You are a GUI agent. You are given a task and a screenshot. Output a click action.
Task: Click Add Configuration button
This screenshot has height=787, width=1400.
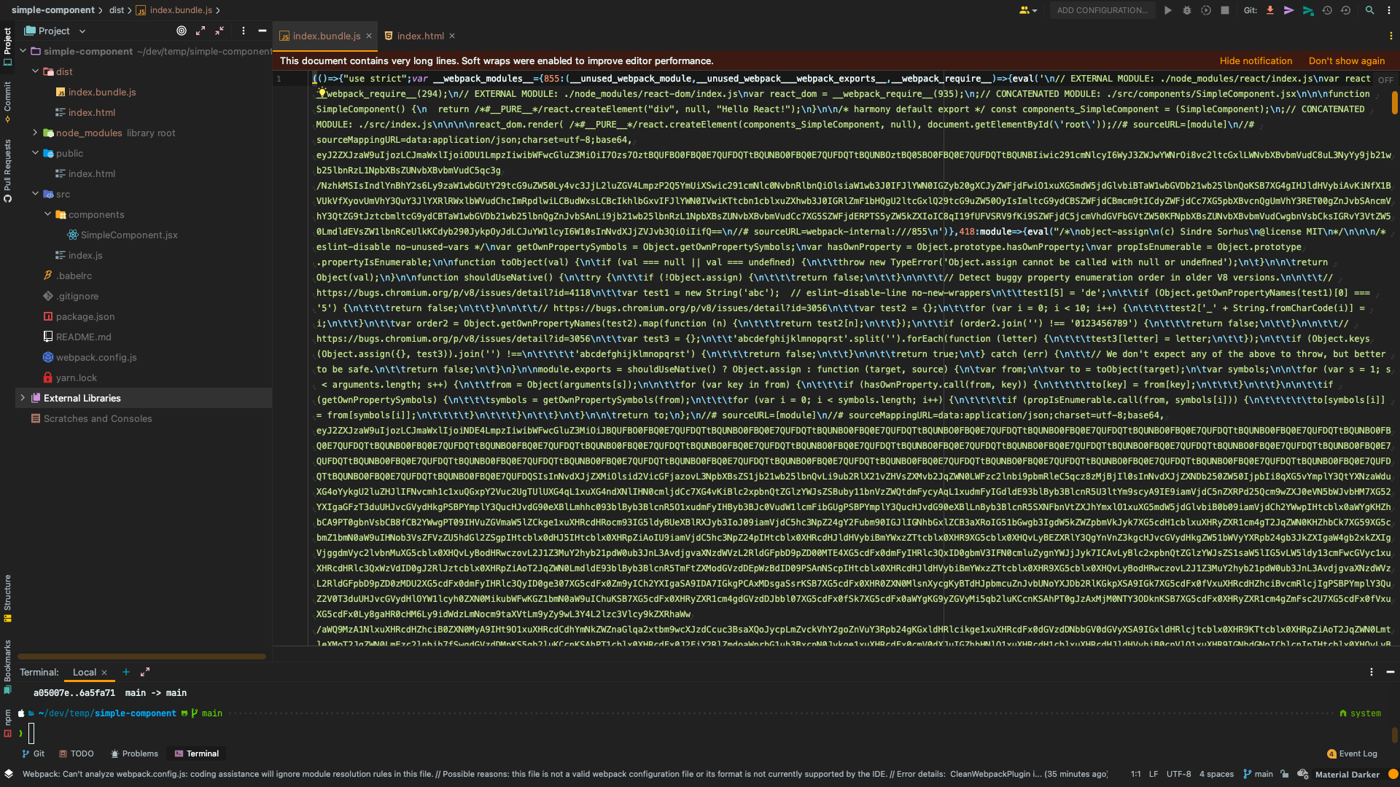click(x=1102, y=10)
